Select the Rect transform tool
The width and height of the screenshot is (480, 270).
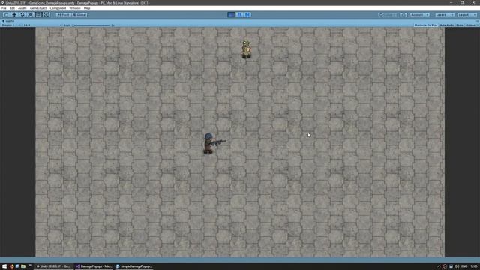[38, 15]
